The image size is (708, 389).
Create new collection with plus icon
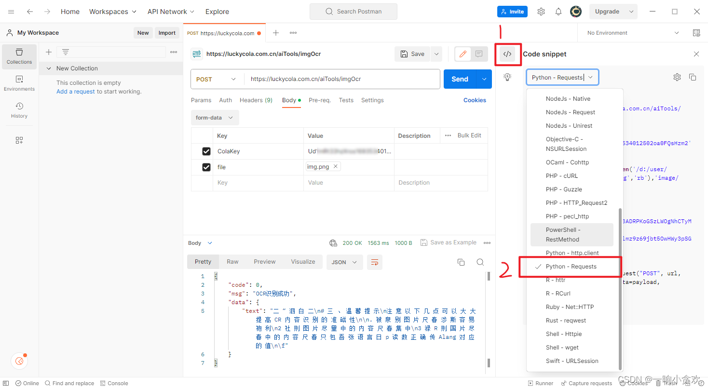pos(48,52)
